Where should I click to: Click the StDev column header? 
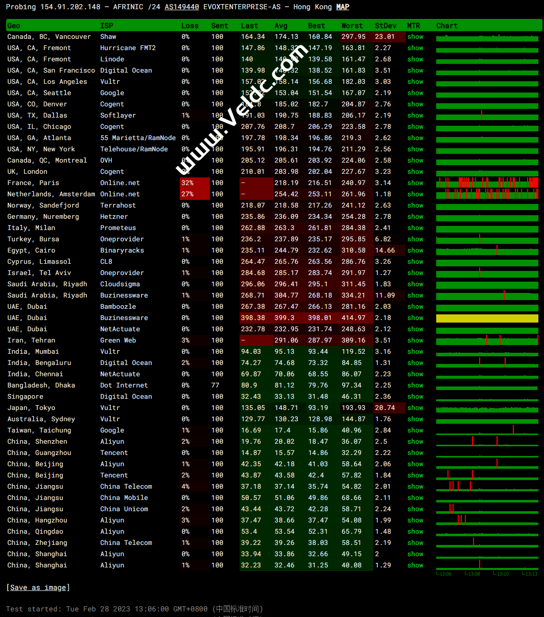385,26
